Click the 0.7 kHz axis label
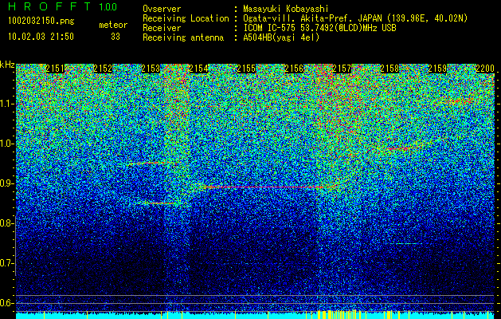The height and width of the screenshot is (319, 501). [6, 263]
